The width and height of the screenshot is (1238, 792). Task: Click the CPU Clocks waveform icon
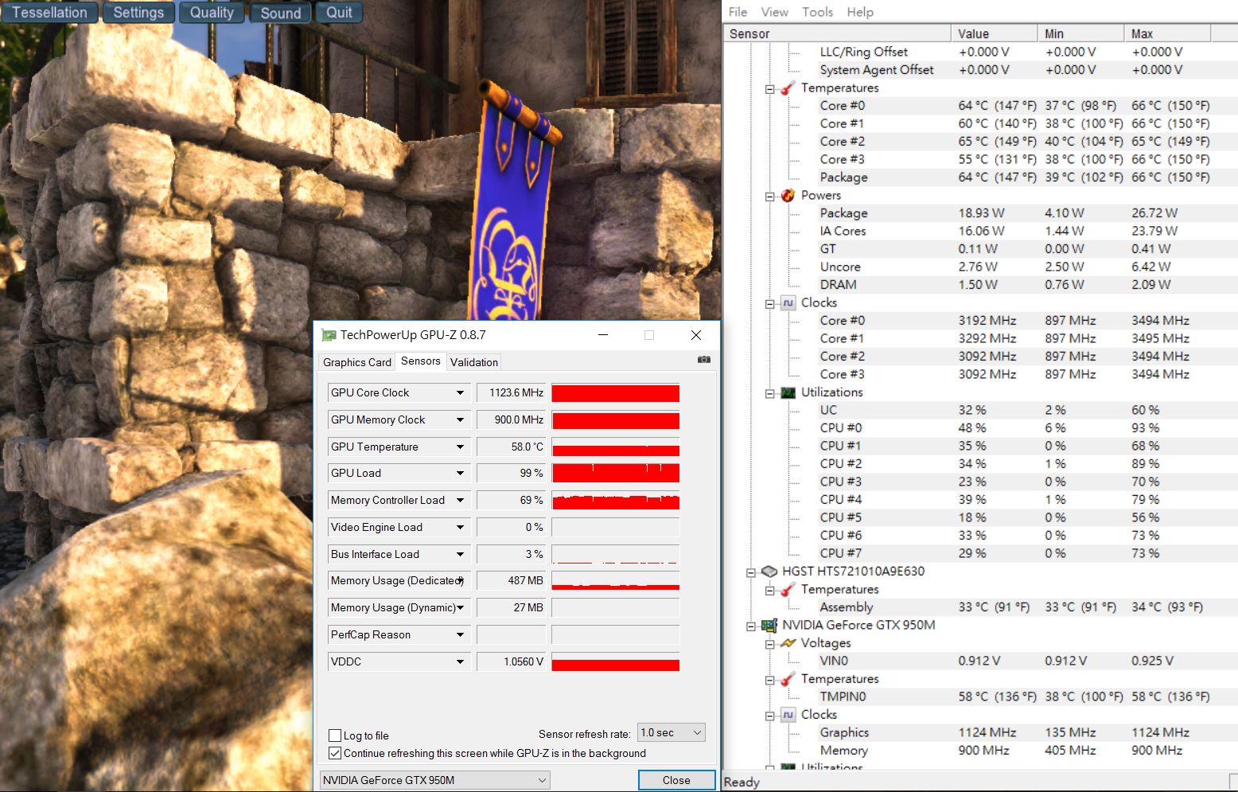(x=788, y=303)
